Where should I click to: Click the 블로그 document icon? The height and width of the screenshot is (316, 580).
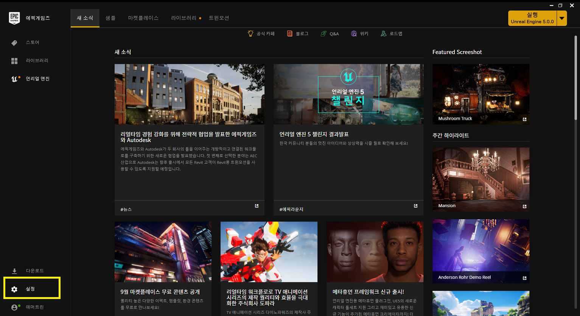coord(290,34)
